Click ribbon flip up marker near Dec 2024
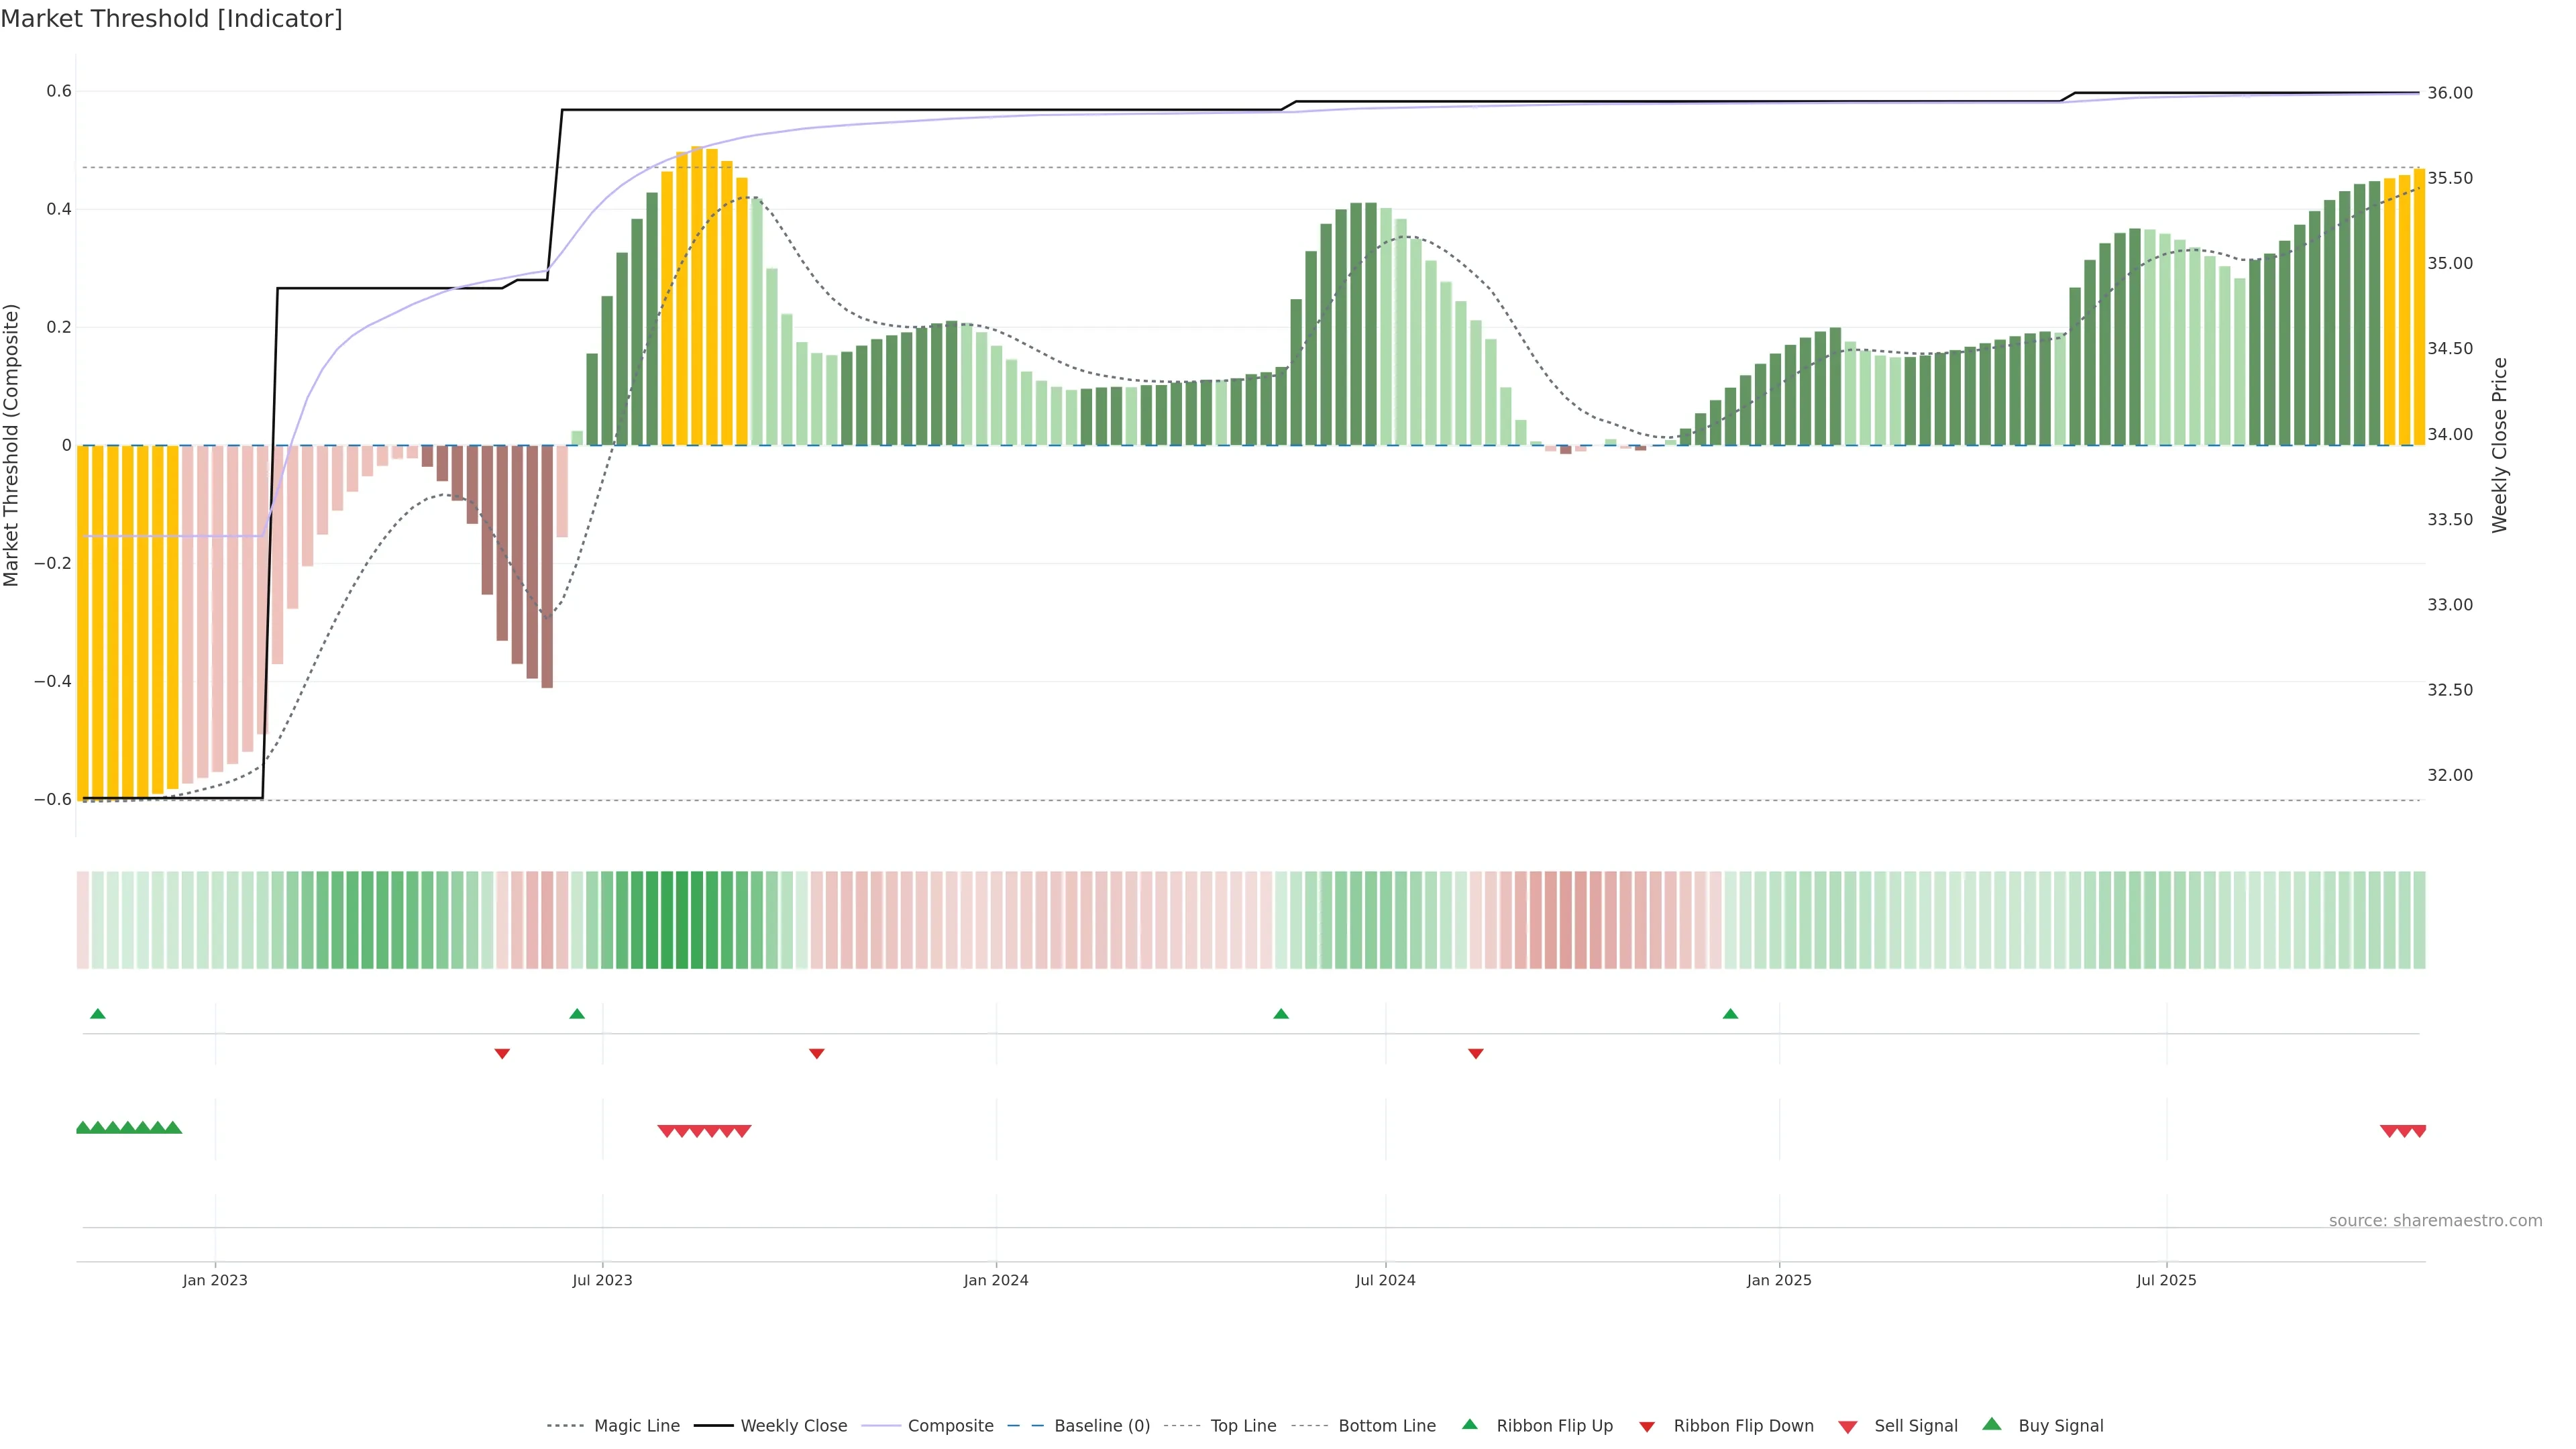 pos(1730,1014)
